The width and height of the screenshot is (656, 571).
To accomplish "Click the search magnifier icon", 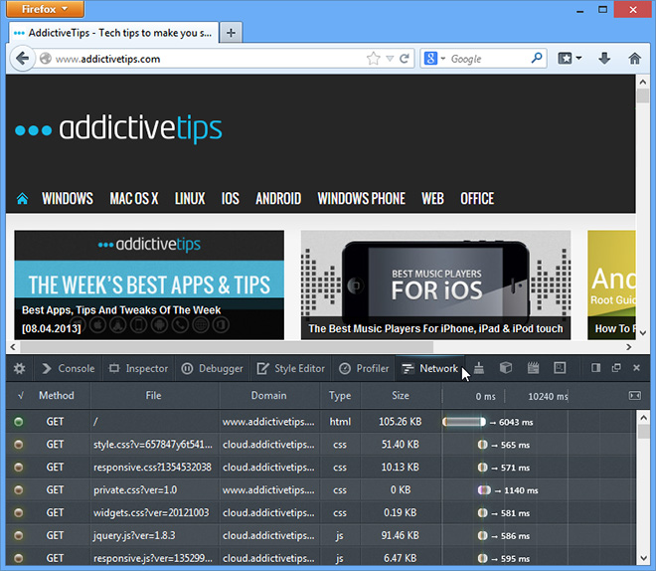I will [536, 58].
